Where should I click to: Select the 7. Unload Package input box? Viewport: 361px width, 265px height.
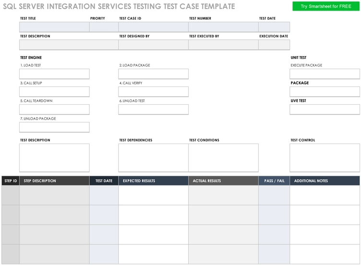pos(54,127)
